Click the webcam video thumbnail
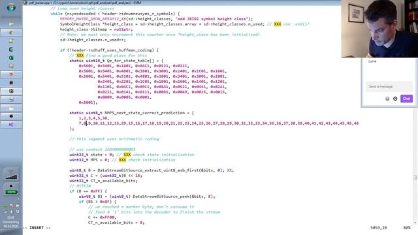The height and width of the screenshot is (235, 418). click(x=379, y=29)
